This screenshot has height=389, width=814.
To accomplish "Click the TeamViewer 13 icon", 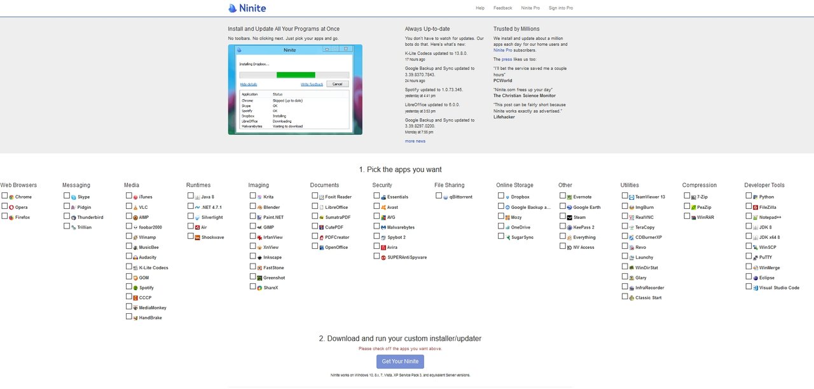I will (631, 197).
